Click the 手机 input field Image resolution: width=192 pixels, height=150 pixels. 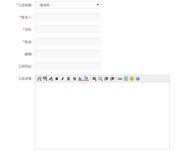68,29
